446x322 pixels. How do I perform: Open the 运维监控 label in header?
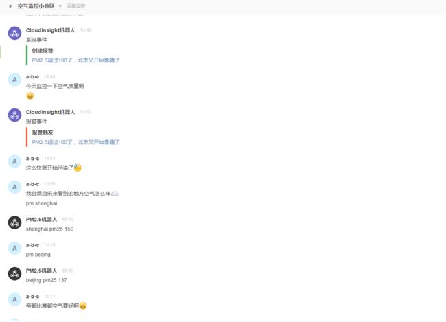pos(76,6)
